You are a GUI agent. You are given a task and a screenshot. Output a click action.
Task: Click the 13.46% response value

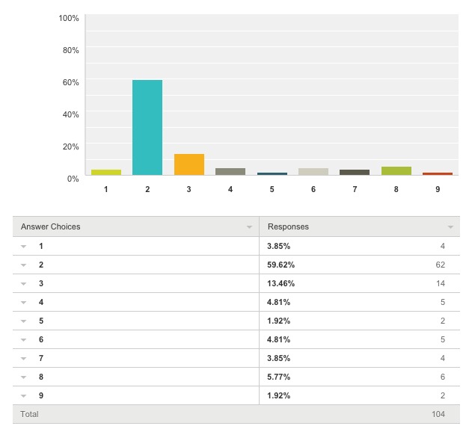pos(280,284)
